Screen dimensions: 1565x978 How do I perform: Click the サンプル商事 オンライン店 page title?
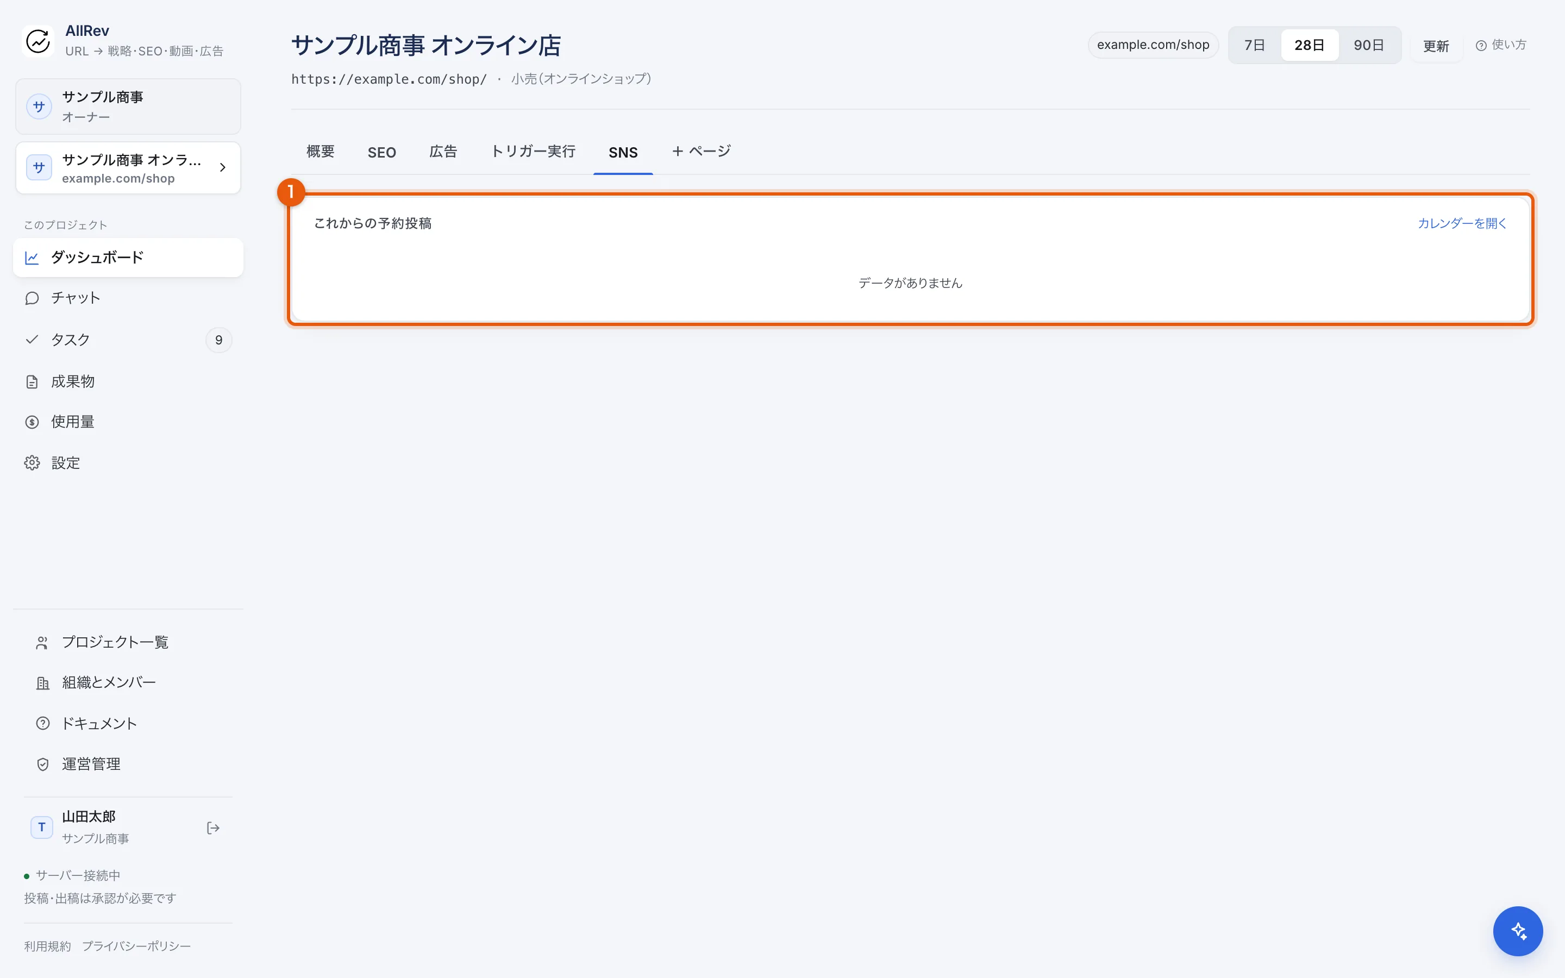(x=426, y=45)
